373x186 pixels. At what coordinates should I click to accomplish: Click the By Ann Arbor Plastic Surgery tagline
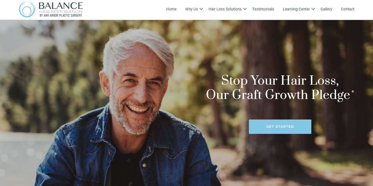pyautogui.click(x=61, y=15)
